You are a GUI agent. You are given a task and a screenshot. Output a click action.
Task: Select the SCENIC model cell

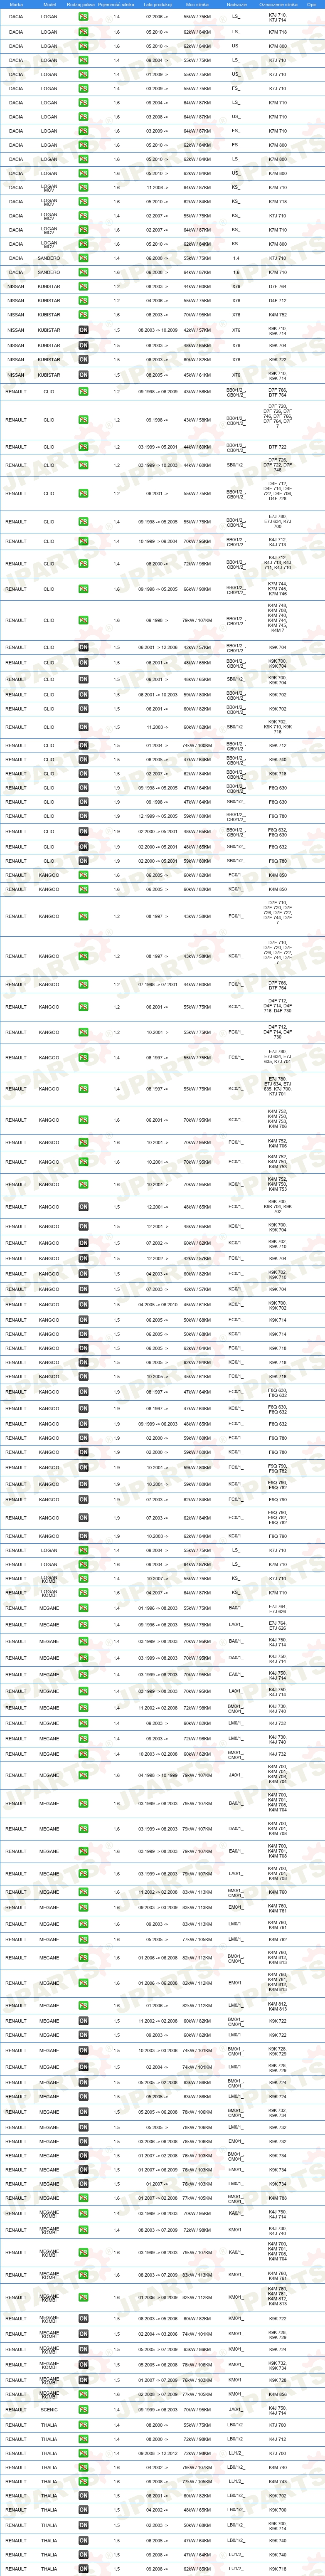[49, 2410]
